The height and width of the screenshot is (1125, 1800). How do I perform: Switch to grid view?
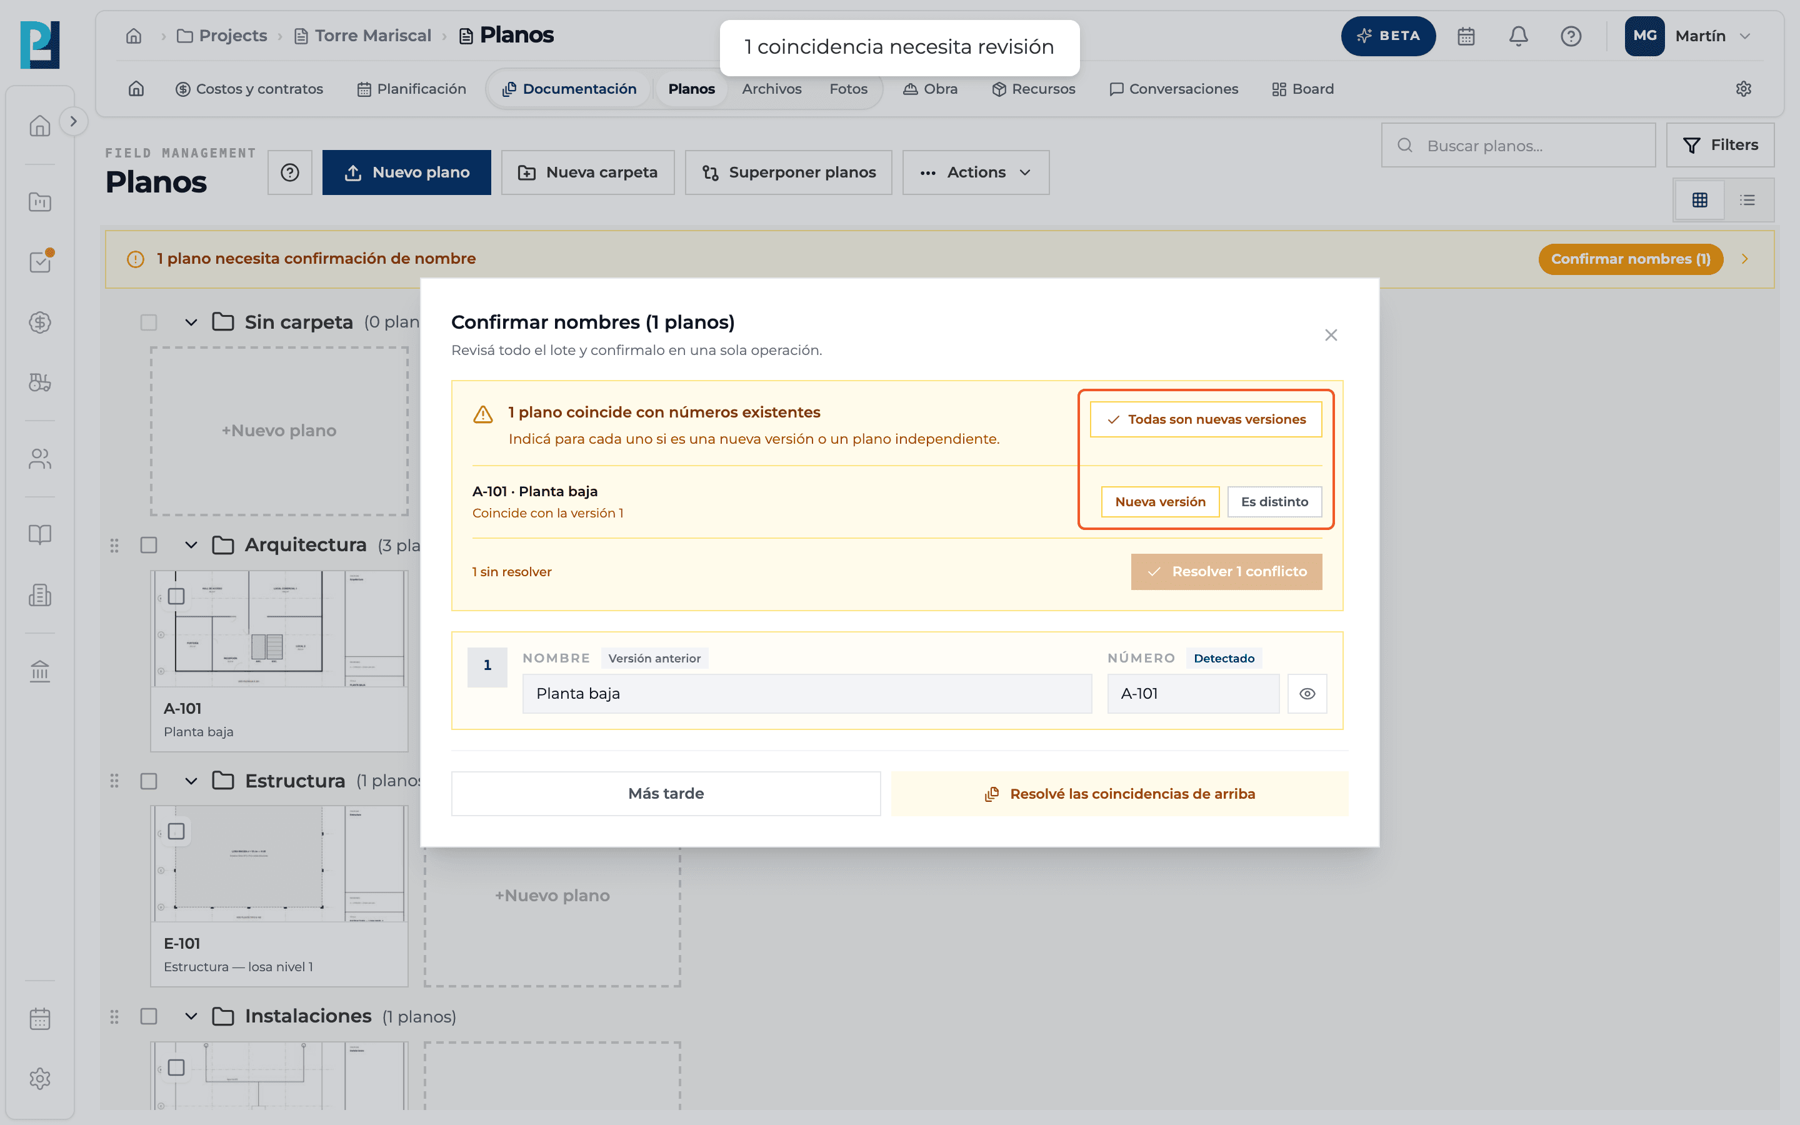[1699, 199]
